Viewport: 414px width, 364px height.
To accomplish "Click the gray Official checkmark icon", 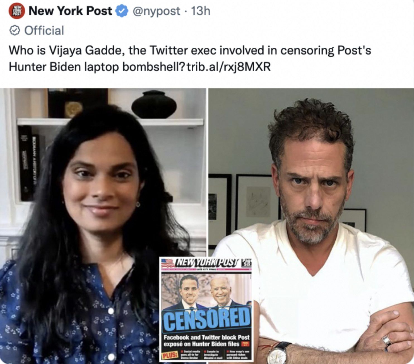I will coord(15,31).
